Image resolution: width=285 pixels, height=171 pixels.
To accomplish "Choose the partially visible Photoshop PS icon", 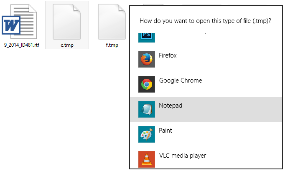I will pos(147,38).
